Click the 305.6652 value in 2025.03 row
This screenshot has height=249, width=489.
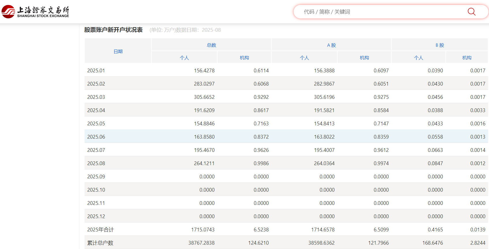pyautogui.click(x=204, y=97)
